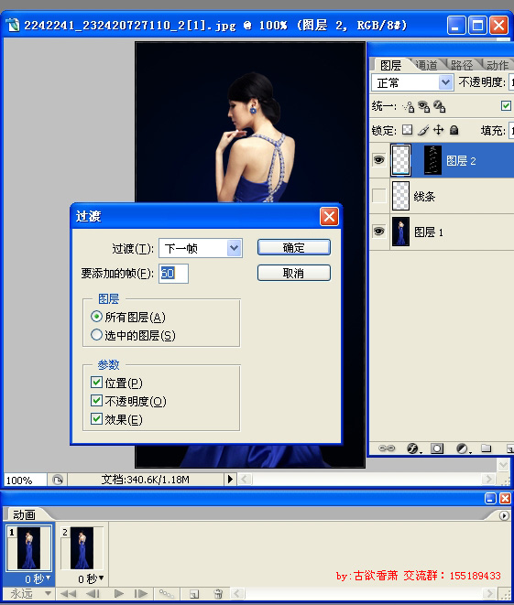Open the 过渡 dropdown showing 下一帧
Viewport: 514px width, 605px height.
(201, 248)
